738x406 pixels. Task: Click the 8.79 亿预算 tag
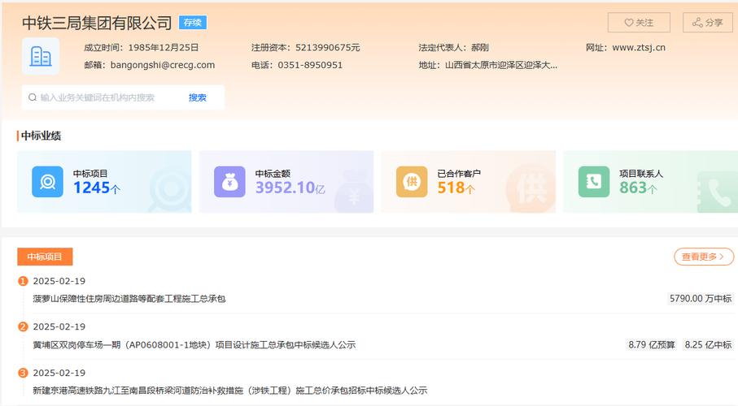[x=652, y=344]
